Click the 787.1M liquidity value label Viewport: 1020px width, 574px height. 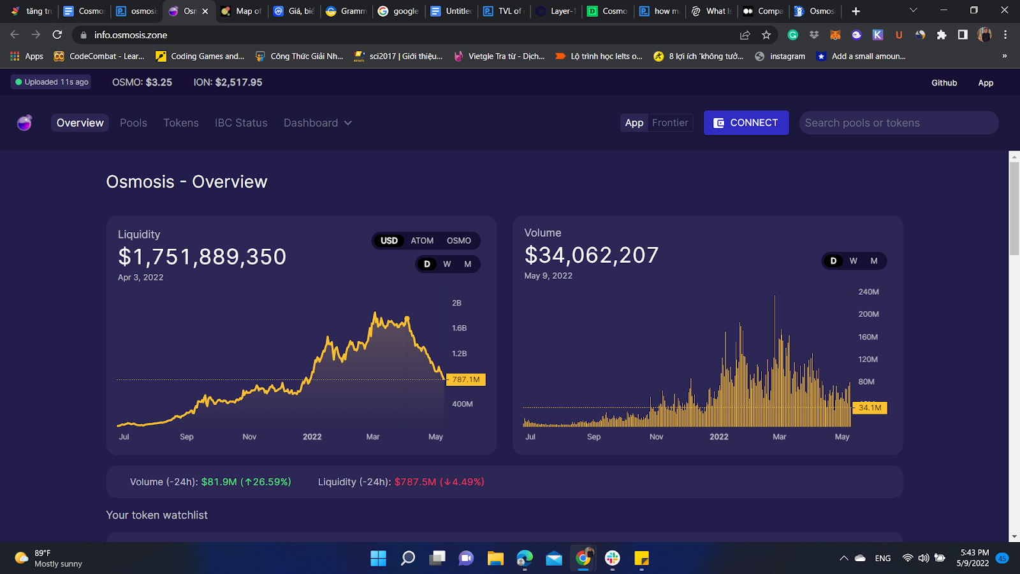[466, 379]
